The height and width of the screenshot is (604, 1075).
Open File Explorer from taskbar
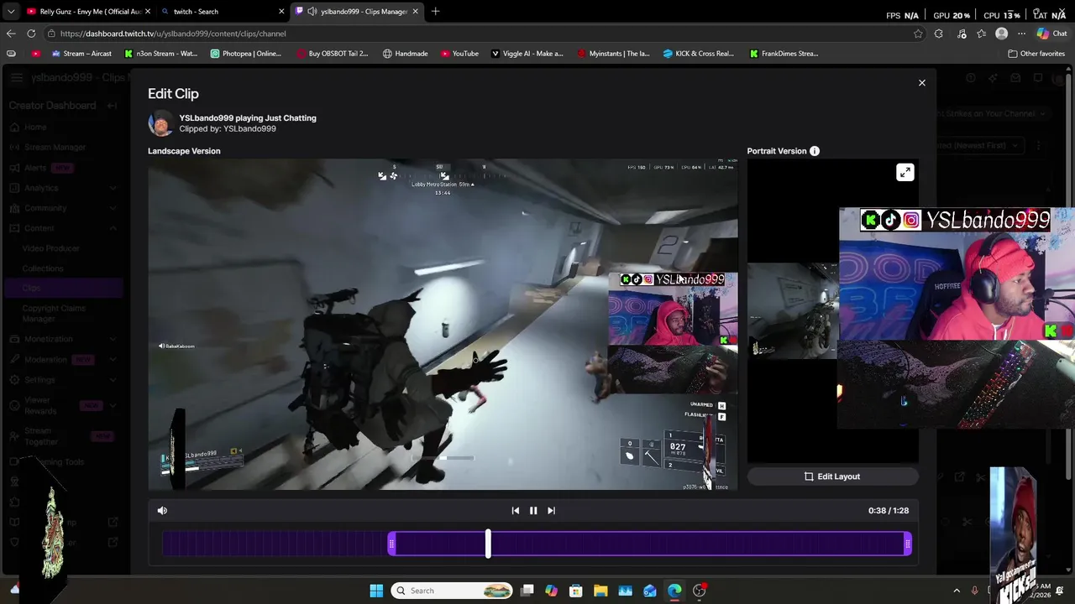point(600,591)
